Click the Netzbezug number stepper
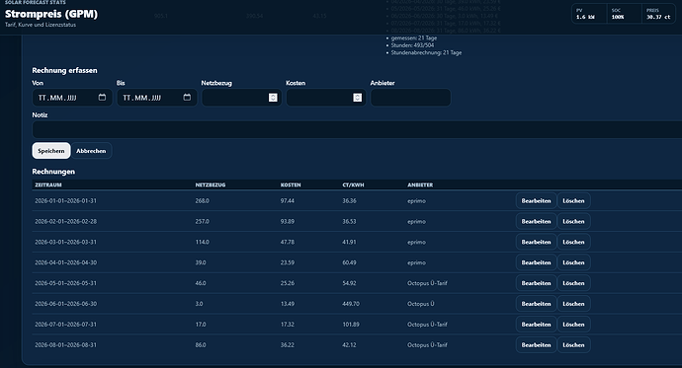The height and width of the screenshot is (368, 682). [273, 98]
